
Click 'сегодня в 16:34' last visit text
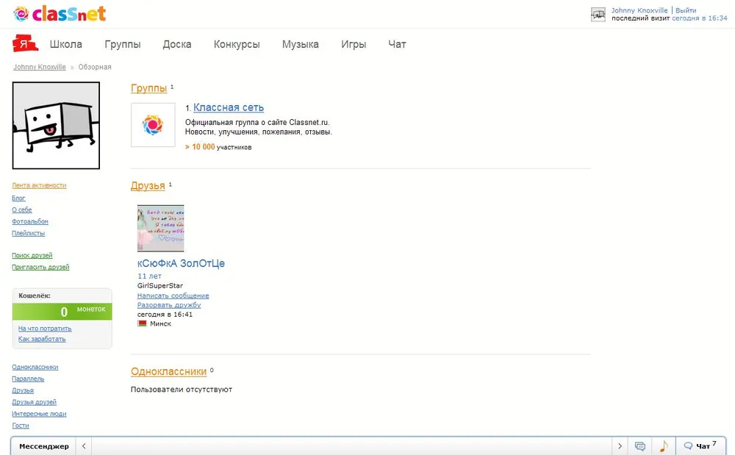[700, 18]
